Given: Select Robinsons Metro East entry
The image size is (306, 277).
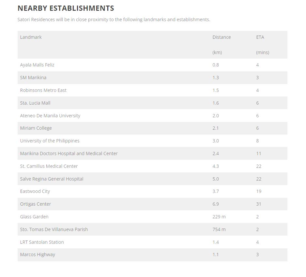Looking at the screenshot, I should pos(43,90).
